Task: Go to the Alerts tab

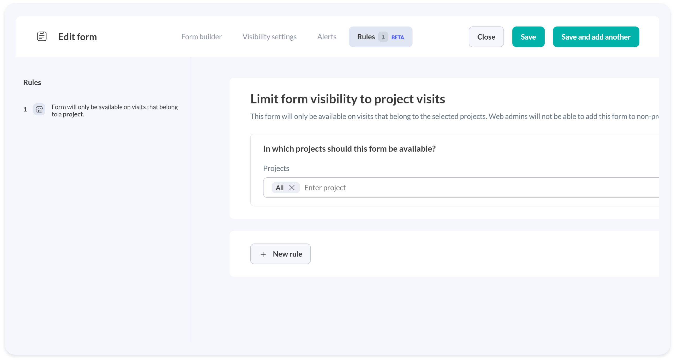Action: 327,37
